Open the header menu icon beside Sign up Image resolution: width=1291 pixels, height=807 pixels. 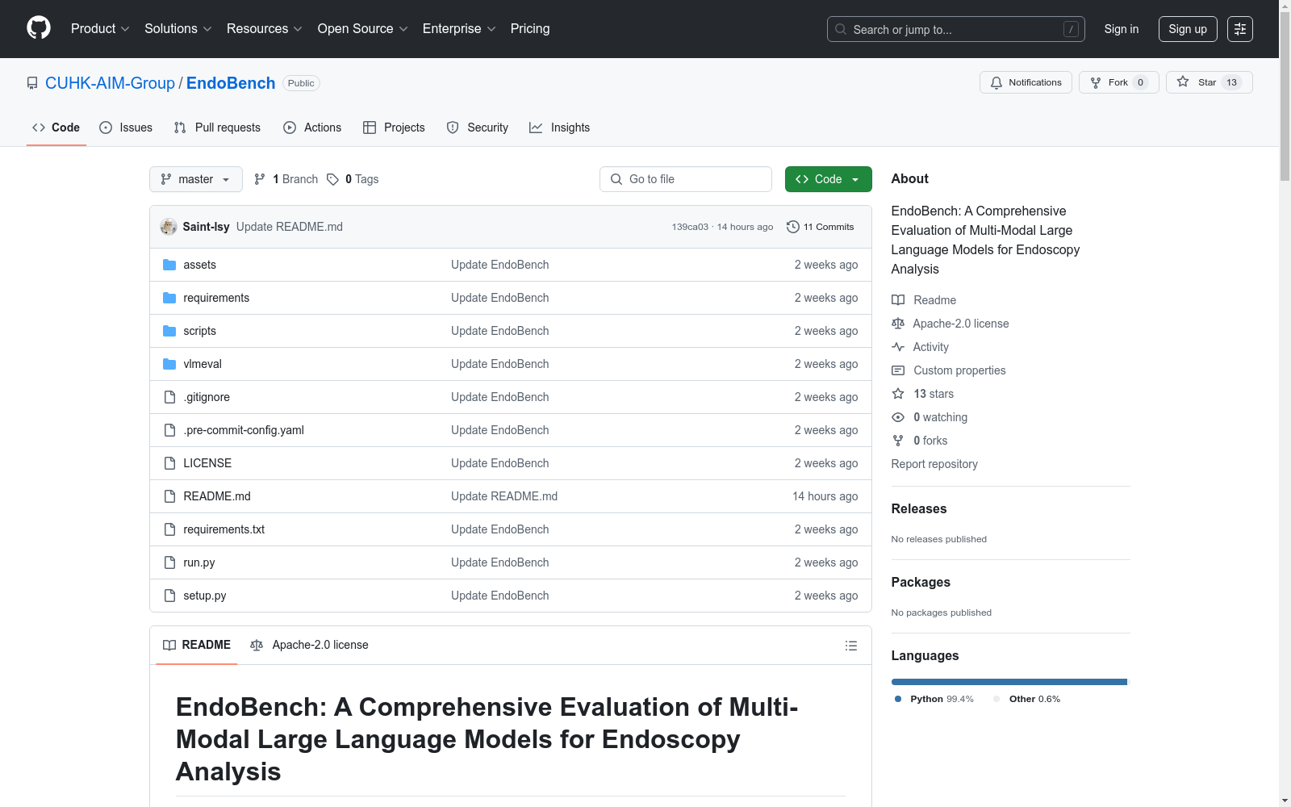[1240, 29]
